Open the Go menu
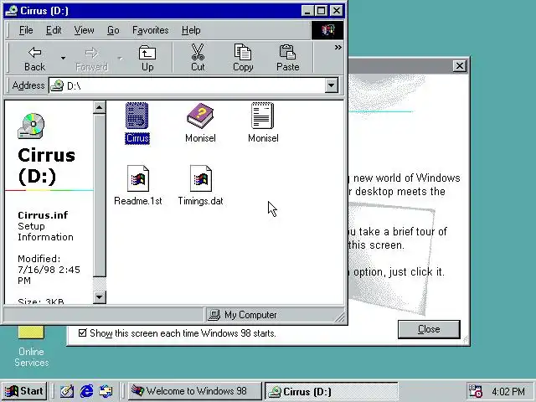 pyautogui.click(x=113, y=30)
